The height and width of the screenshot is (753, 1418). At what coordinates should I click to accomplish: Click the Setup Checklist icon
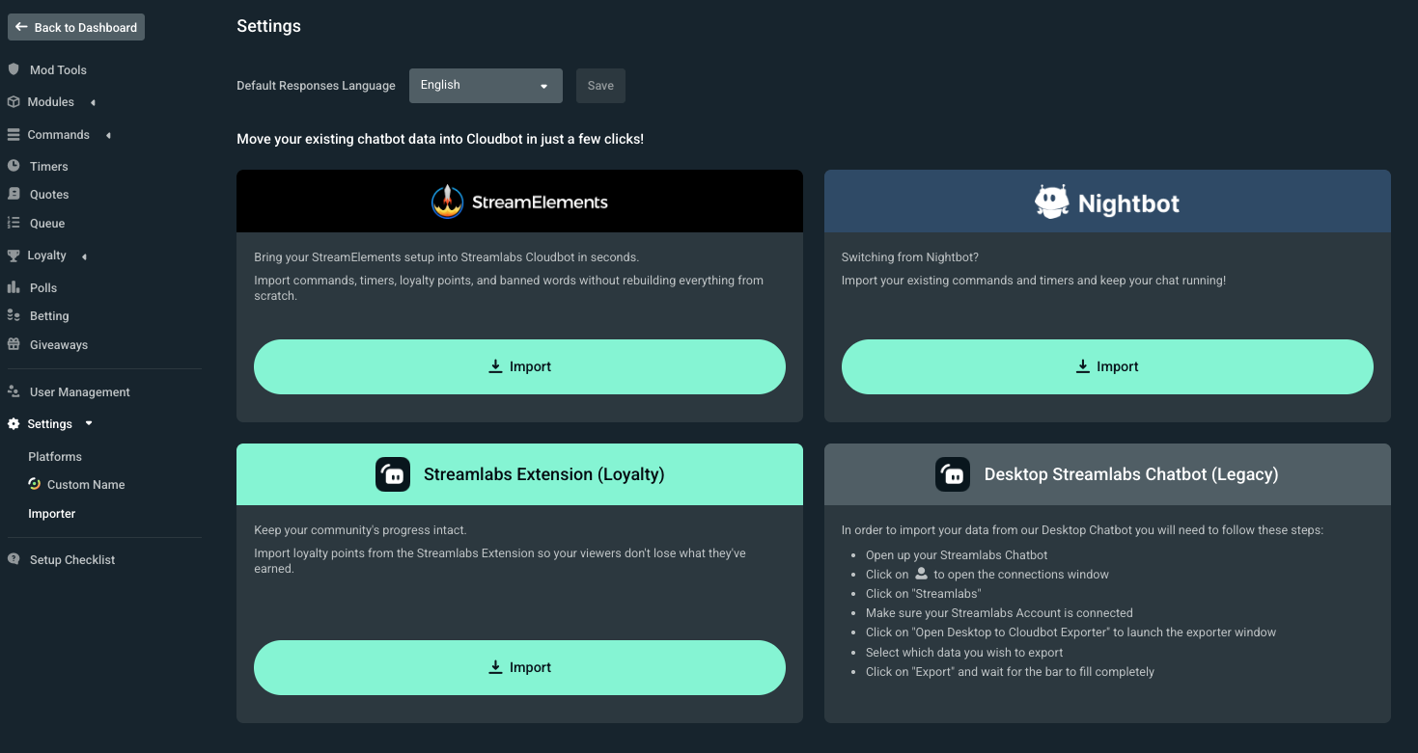click(14, 559)
